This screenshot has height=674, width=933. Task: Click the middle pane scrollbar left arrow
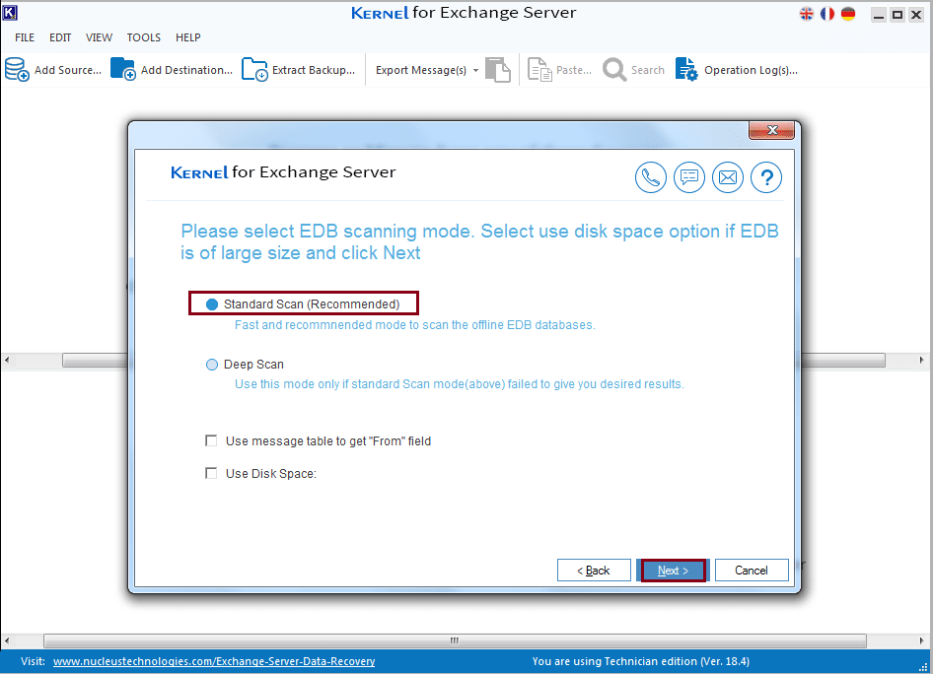click(x=7, y=360)
